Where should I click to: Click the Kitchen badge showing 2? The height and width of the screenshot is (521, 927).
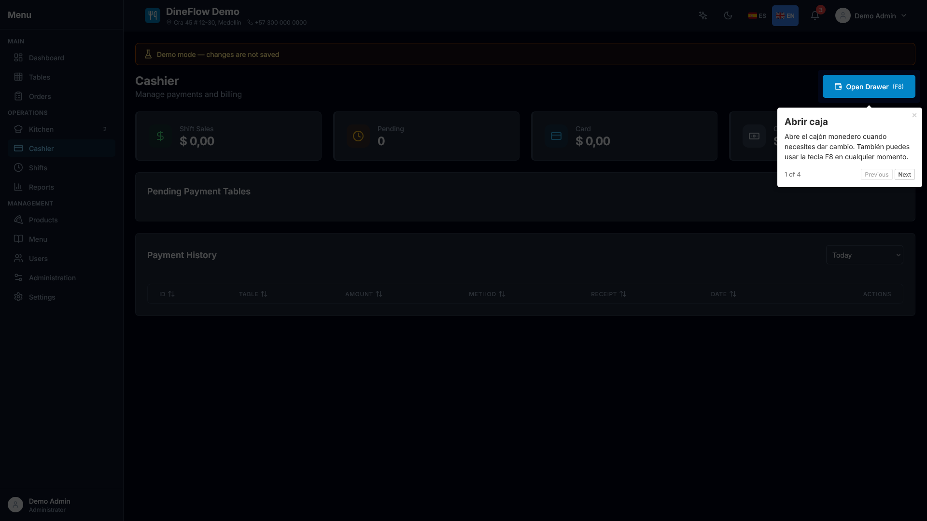[105, 129]
